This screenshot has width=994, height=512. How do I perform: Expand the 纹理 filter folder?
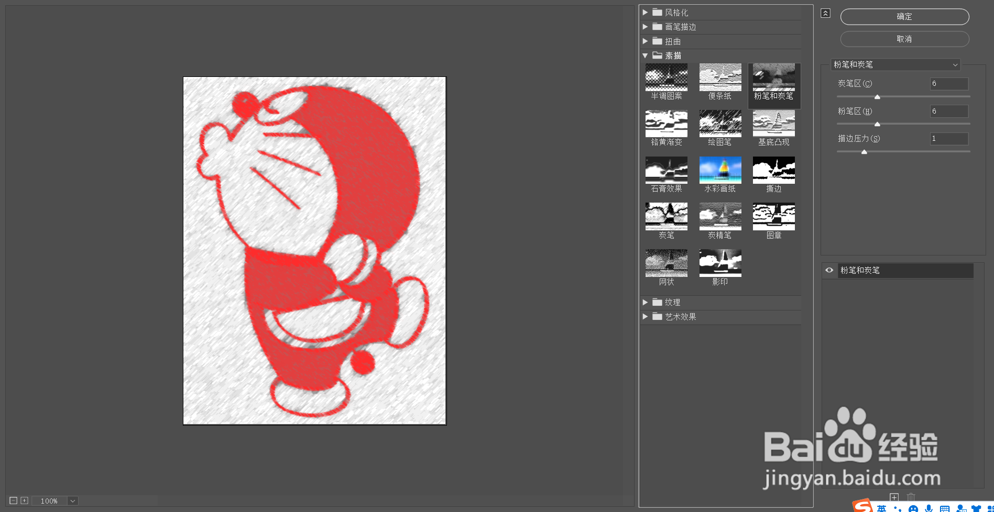645,302
